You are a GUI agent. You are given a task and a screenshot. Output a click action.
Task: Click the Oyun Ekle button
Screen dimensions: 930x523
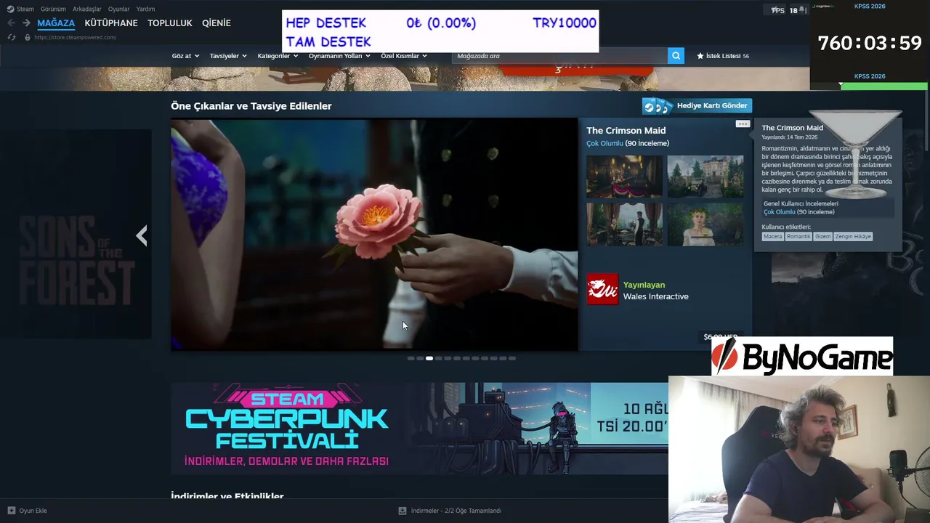[x=28, y=511]
